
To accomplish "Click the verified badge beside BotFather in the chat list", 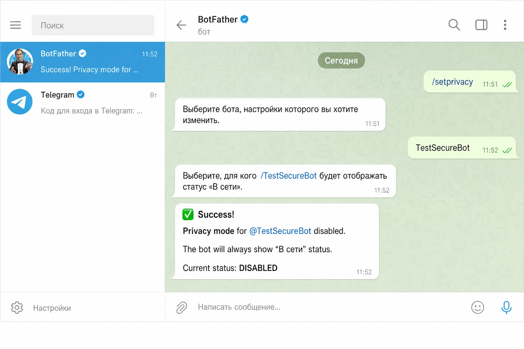I will (x=82, y=54).
